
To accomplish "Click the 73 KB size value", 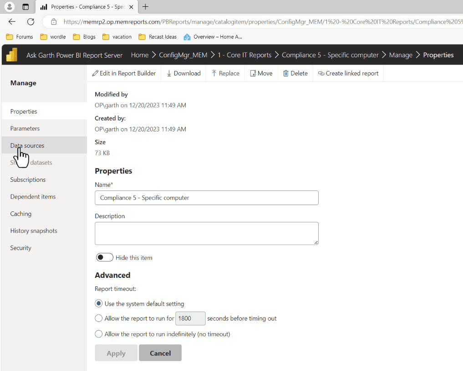I will point(102,153).
